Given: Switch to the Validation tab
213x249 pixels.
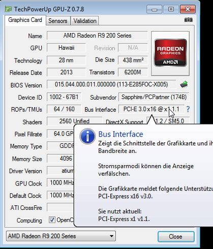Looking at the screenshot, I should click(85, 21).
